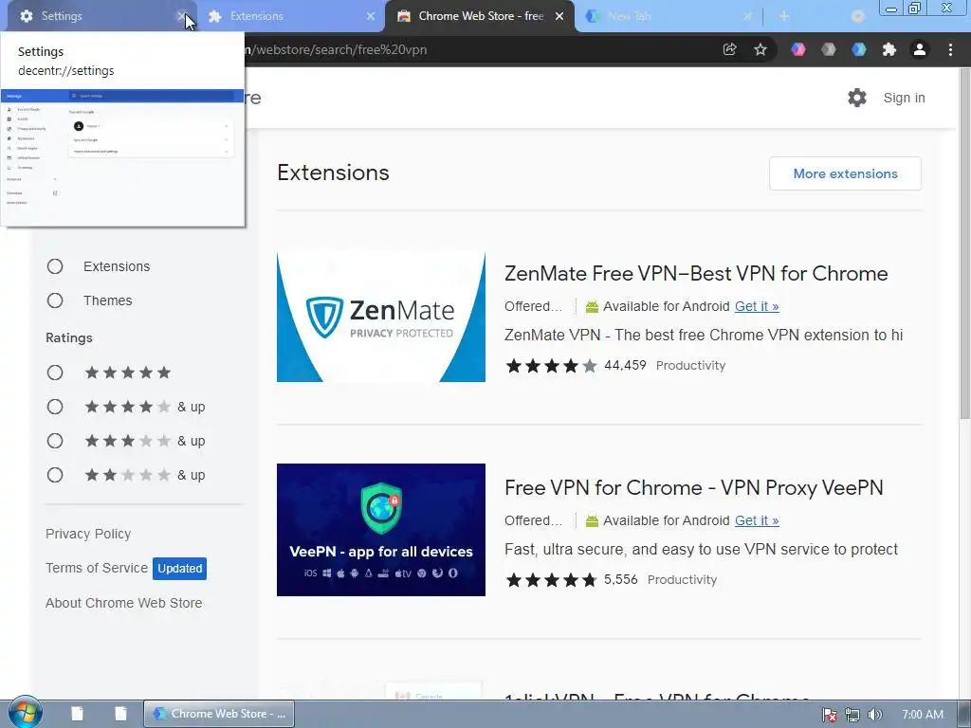Open a new tab with plus button
Image resolution: width=971 pixels, height=728 pixels.
tap(784, 16)
